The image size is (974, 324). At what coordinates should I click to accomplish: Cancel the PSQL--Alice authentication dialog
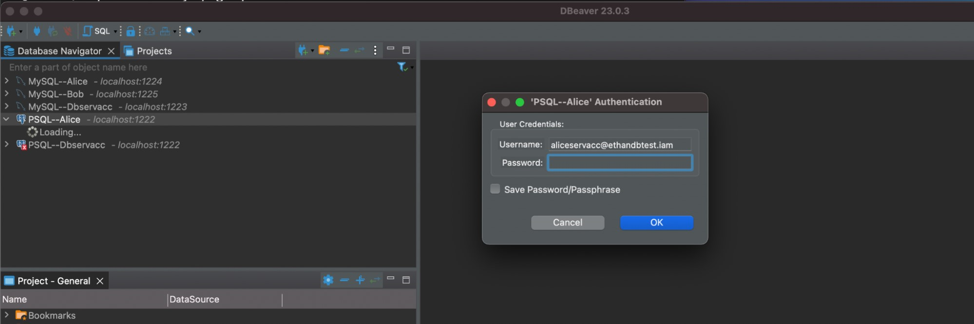click(567, 222)
